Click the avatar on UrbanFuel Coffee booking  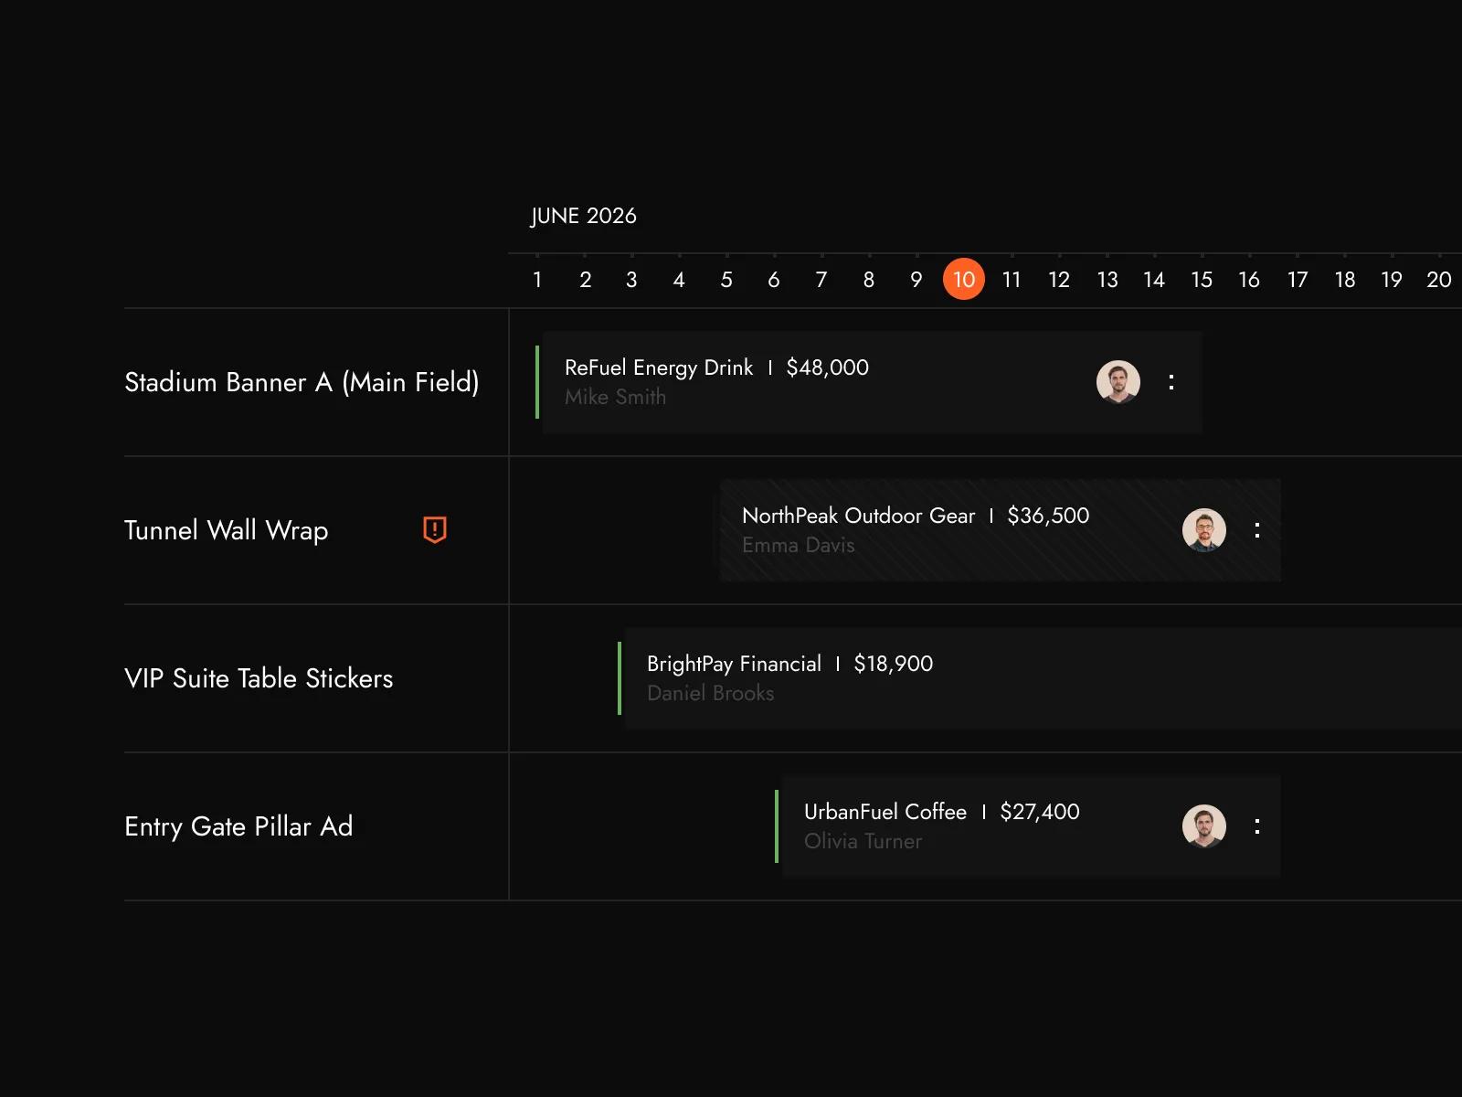[1204, 826]
